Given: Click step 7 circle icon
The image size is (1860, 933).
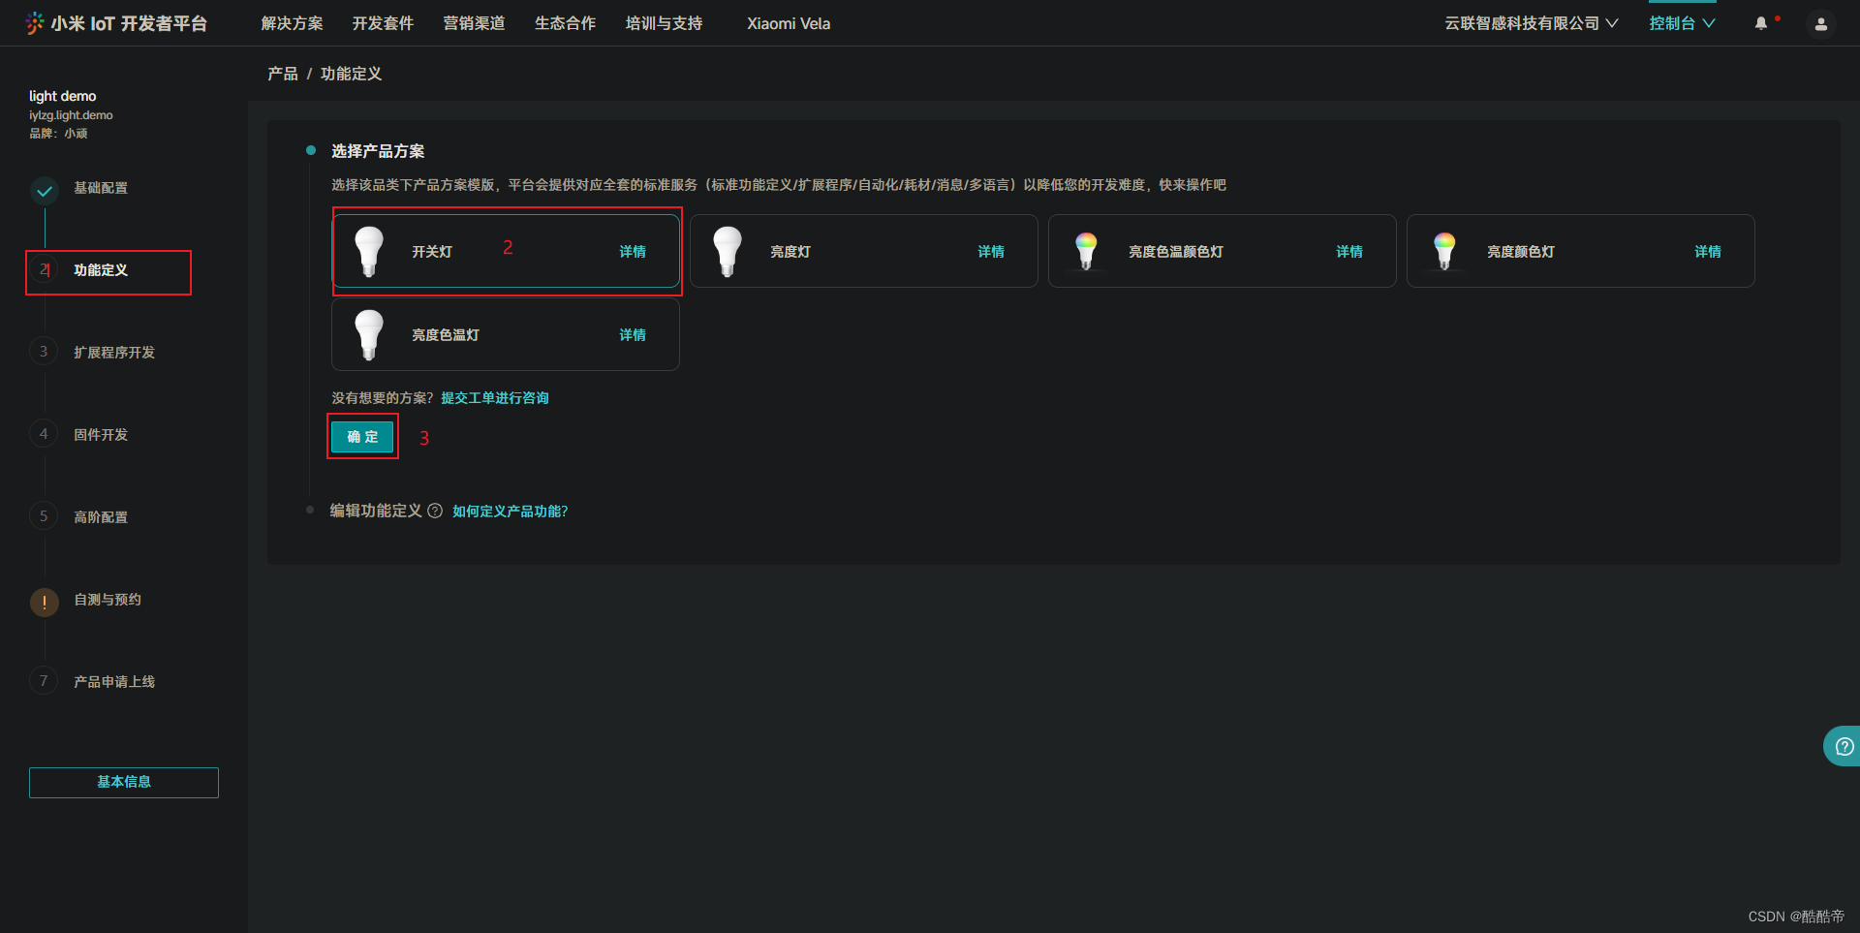Looking at the screenshot, I should 44,681.
